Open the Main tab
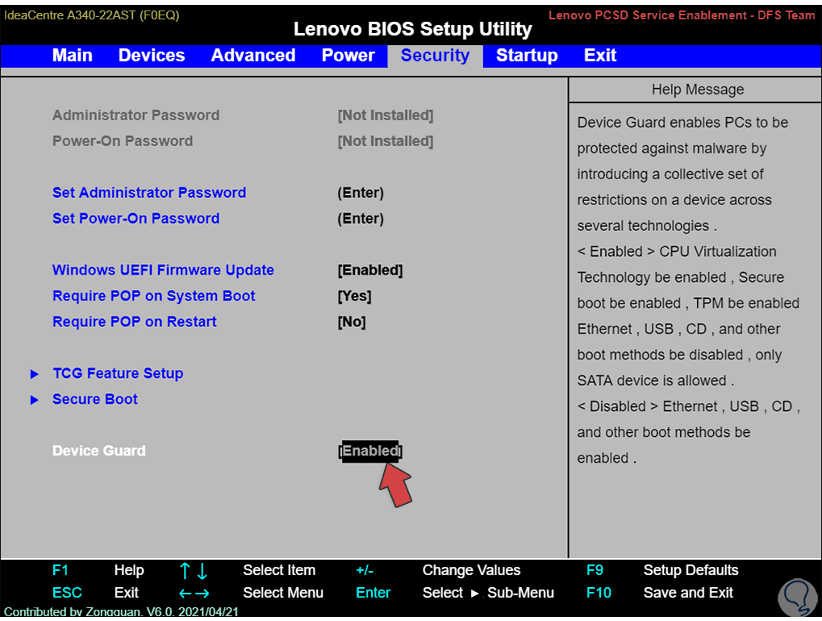This screenshot has width=822, height=621. pyautogui.click(x=73, y=56)
